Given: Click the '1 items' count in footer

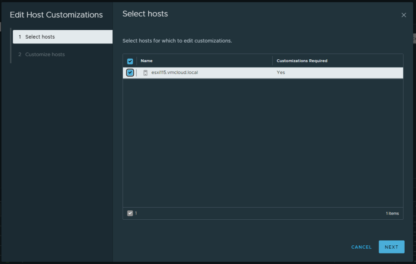Looking at the screenshot, I should (392, 213).
